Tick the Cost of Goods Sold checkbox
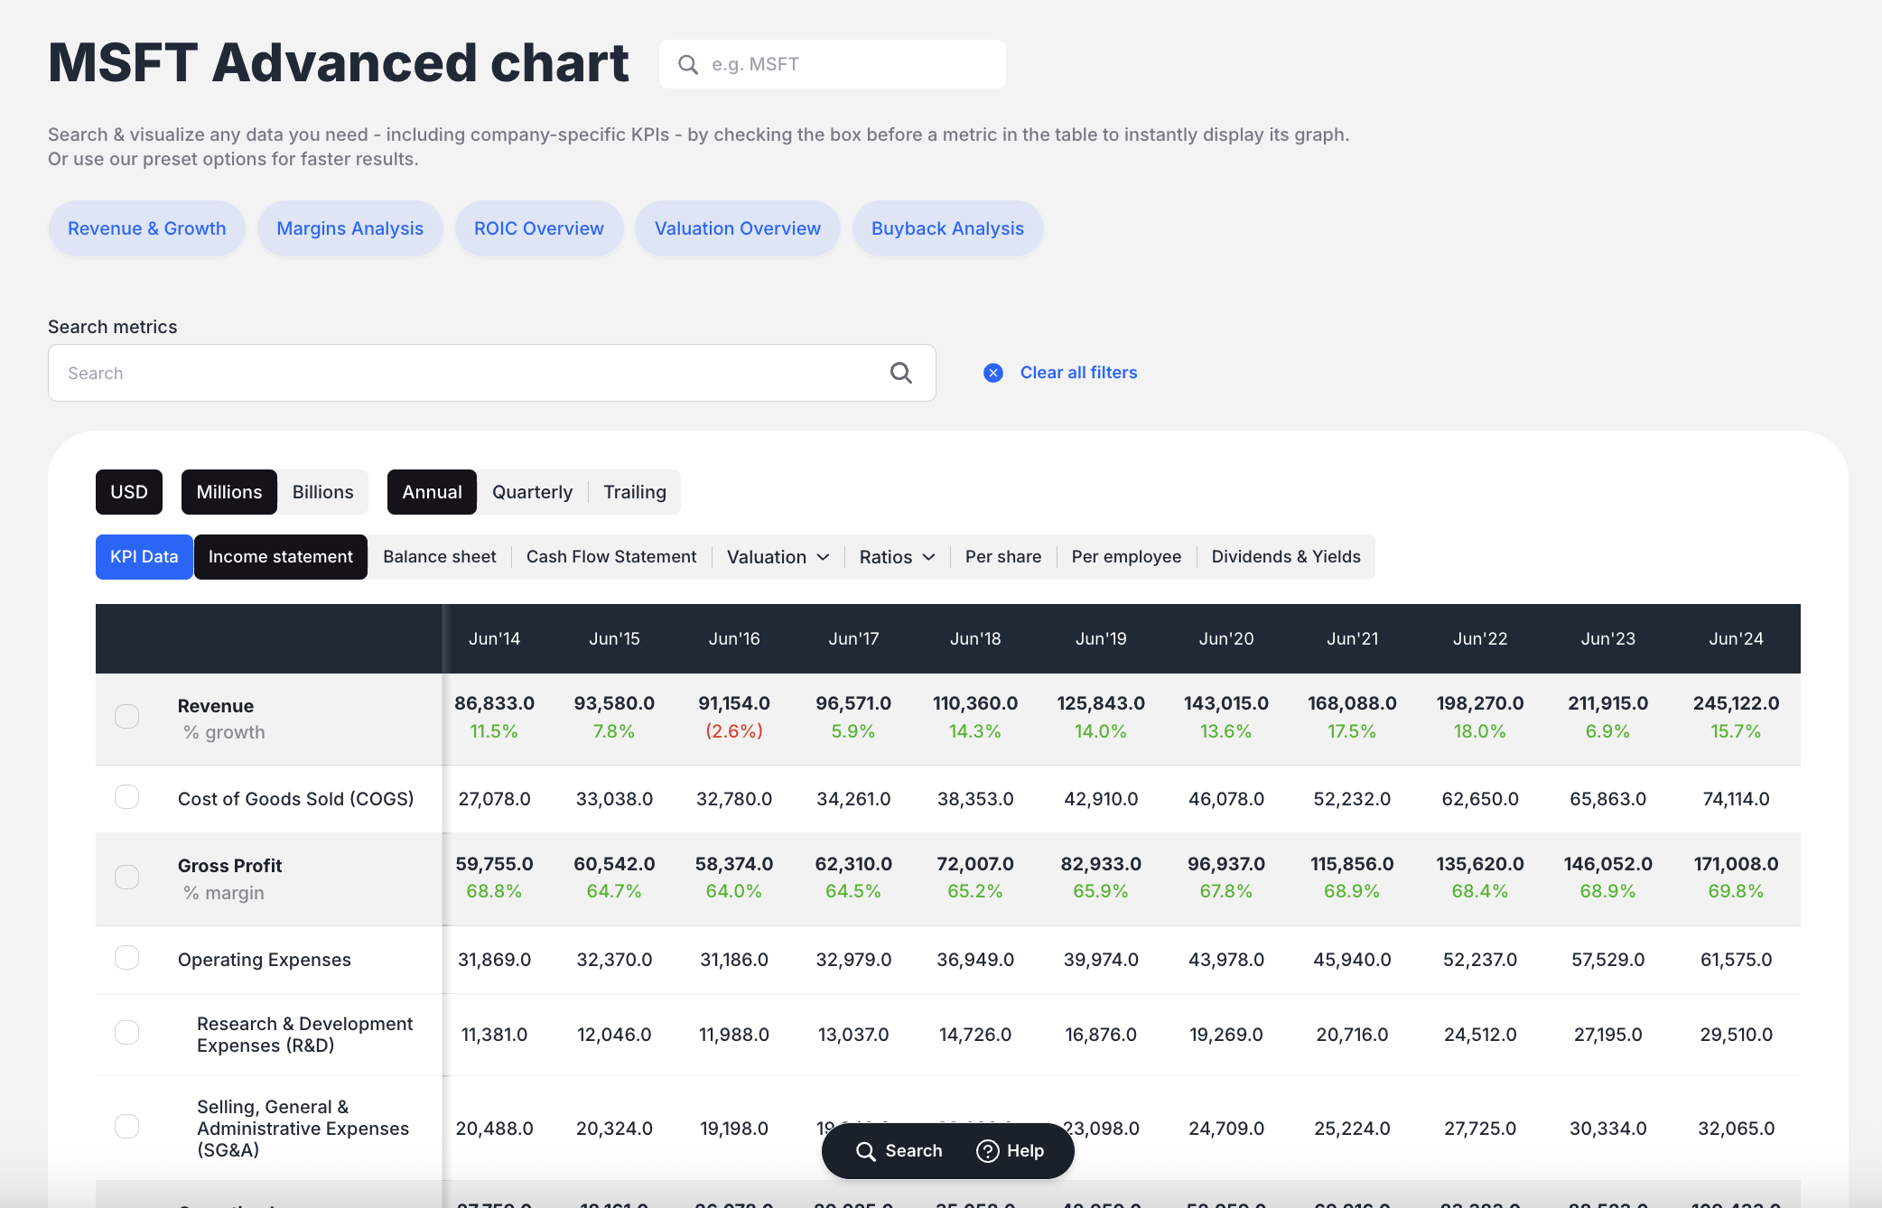 point(127,797)
